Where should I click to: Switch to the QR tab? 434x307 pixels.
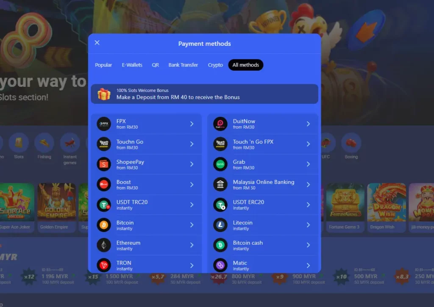pyautogui.click(x=155, y=65)
